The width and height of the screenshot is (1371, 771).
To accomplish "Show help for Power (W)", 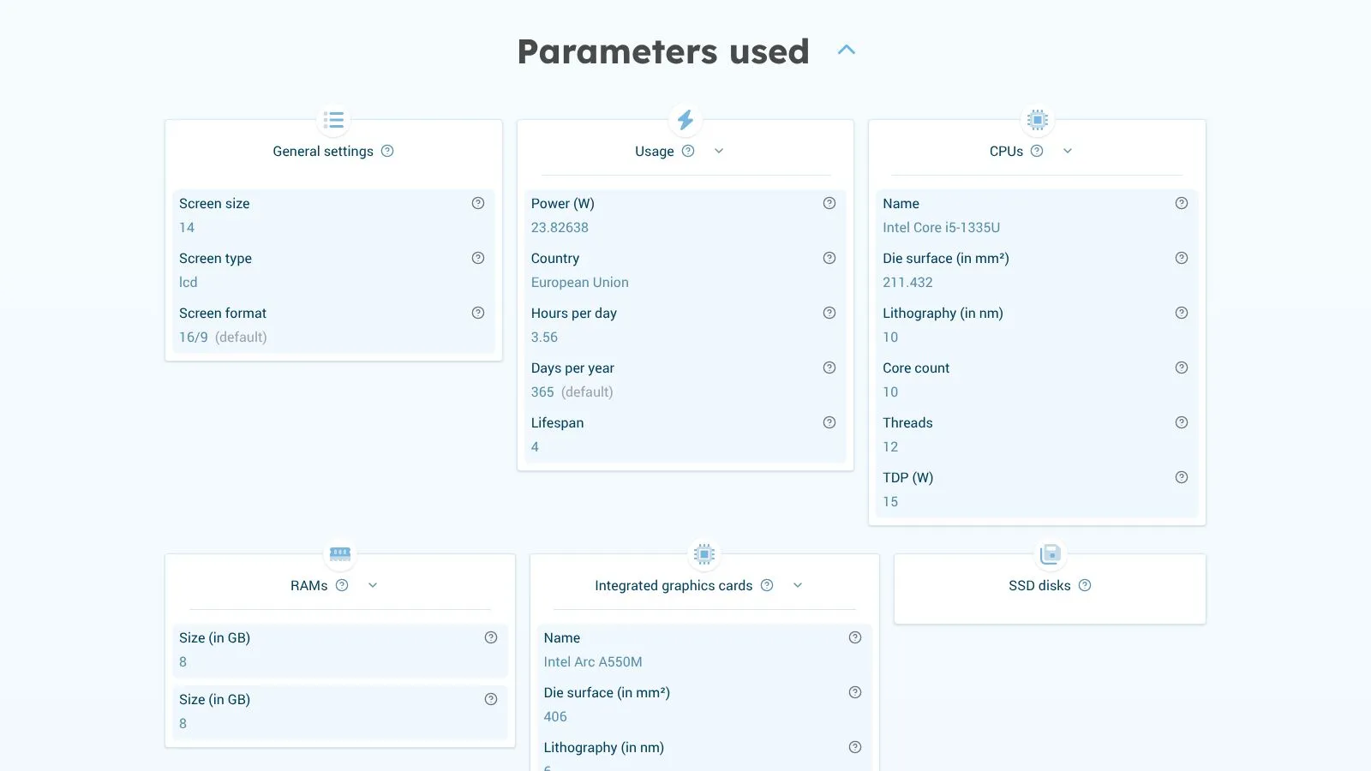I will click(829, 203).
